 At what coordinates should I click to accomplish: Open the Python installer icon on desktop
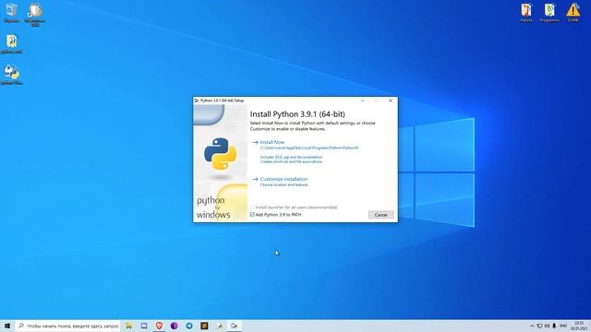12,75
